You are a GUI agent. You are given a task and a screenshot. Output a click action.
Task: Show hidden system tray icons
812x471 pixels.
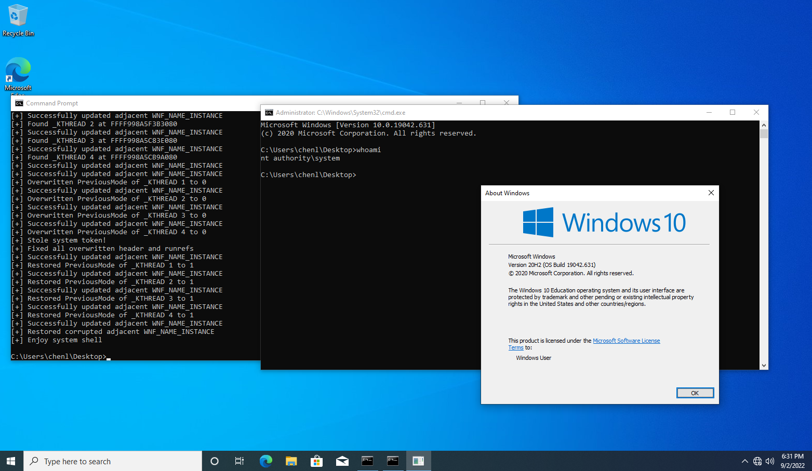pos(744,461)
